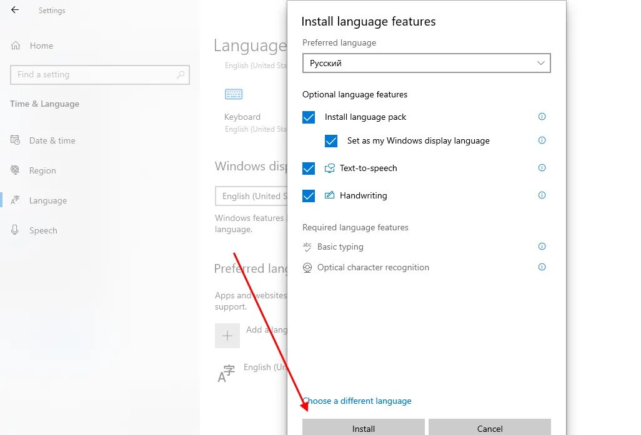The image size is (641, 435).
Task: Click the Region globe icon
Action: [15, 170]
